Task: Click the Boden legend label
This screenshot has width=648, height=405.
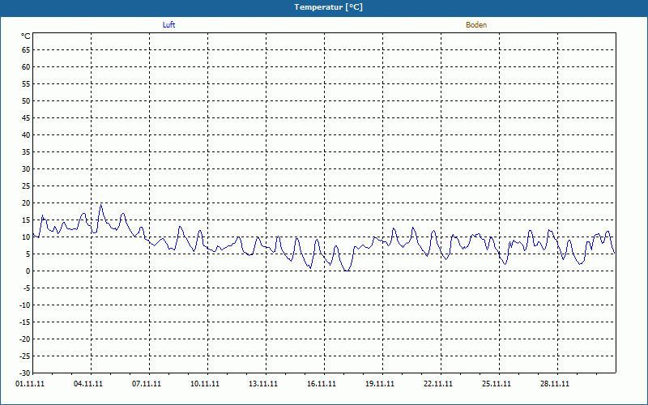Action: pos(476,25)
